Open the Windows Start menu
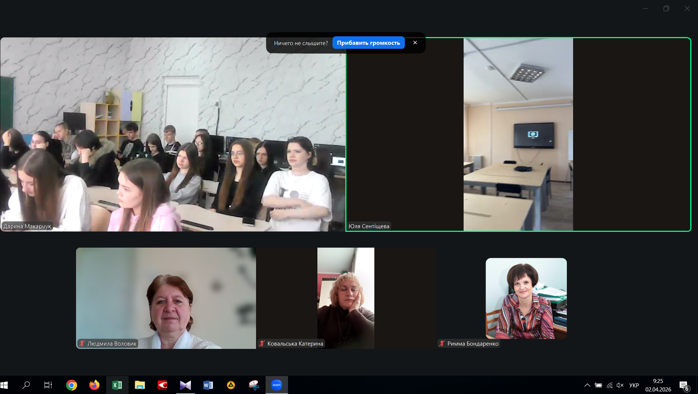The height and width of the screenshot is (394, 698). pos(4,385)
